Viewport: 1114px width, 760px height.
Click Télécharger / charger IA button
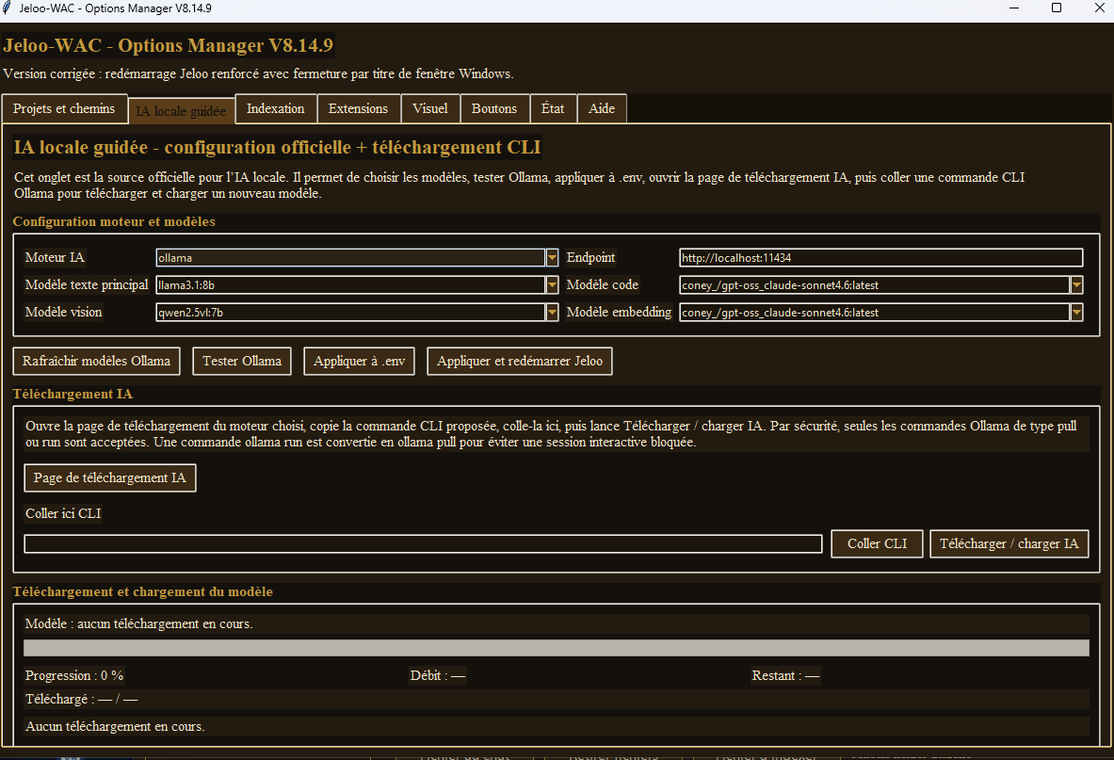click(1009, 543)
